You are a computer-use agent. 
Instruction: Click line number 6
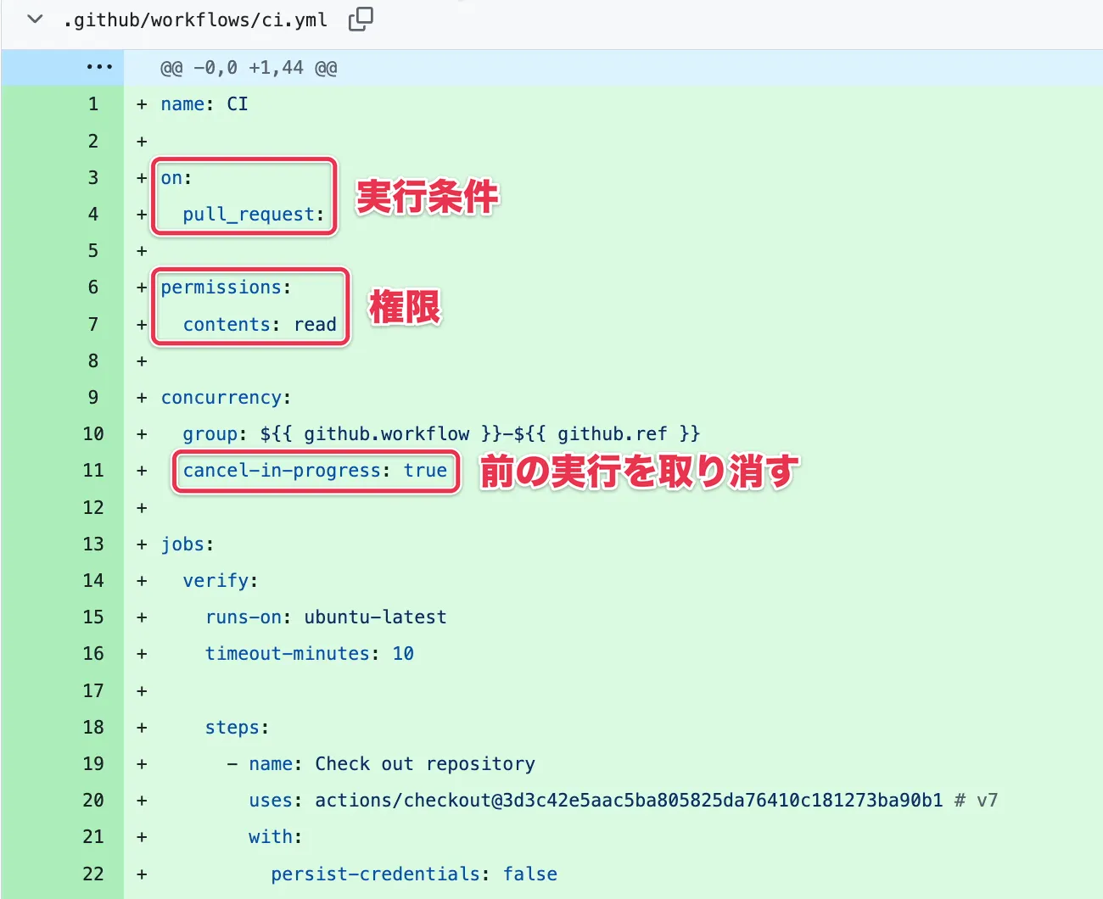tap(93, 287)
